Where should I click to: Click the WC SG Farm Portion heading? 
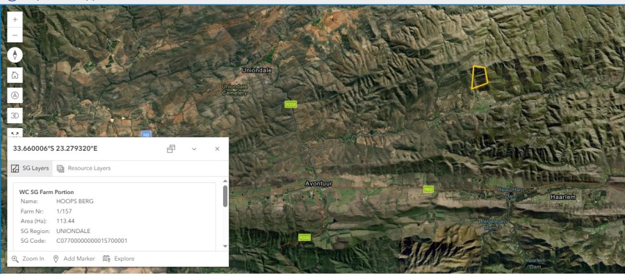coord(47,192)
